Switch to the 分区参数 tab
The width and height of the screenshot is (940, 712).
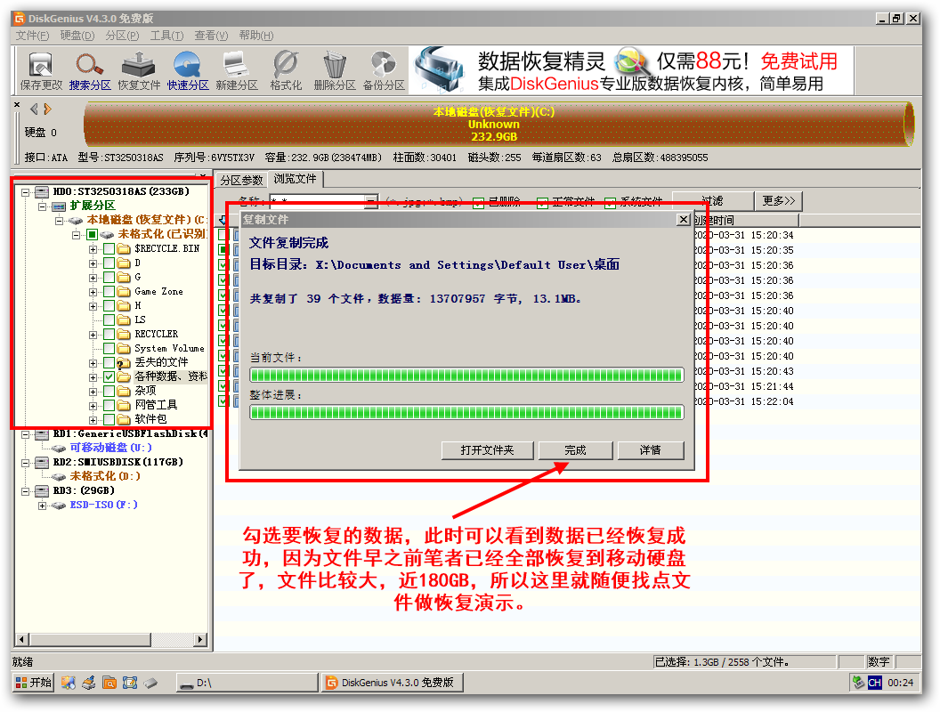pos(241,180)
